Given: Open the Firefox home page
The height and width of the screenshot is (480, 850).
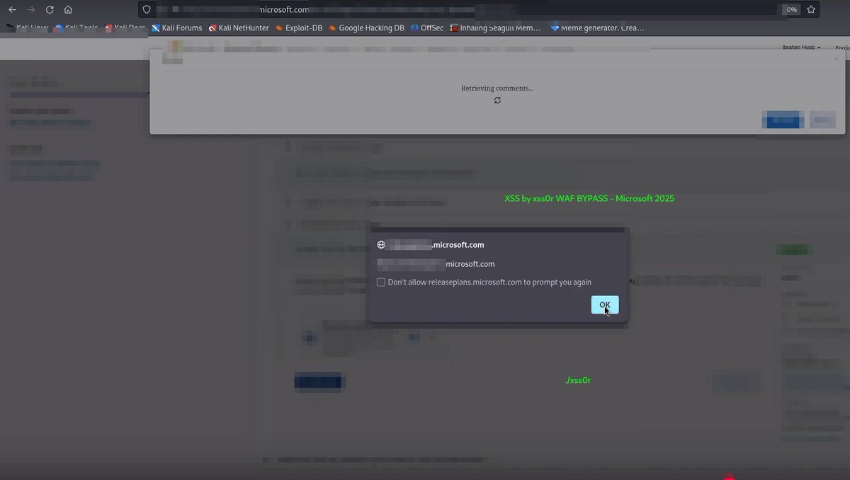Looking at the screenshot, I should (67, 9).
